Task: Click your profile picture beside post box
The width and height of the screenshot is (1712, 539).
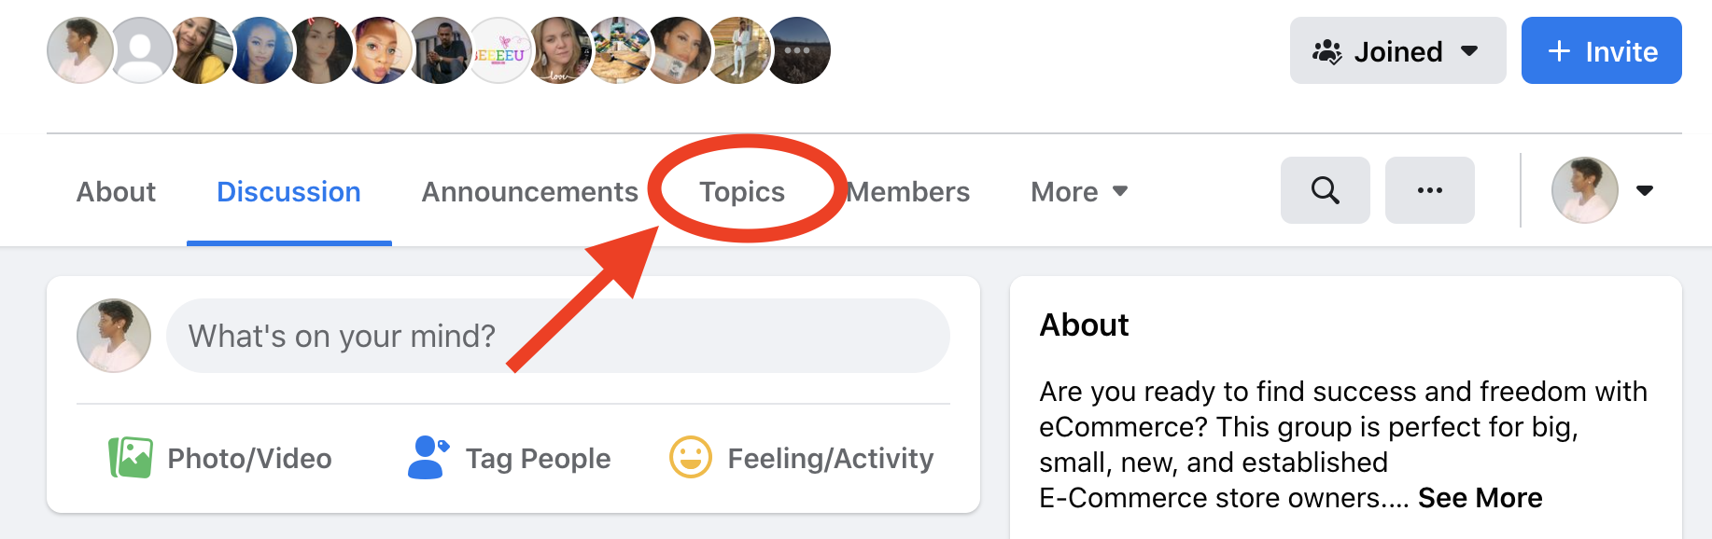Action: (114, 336)
